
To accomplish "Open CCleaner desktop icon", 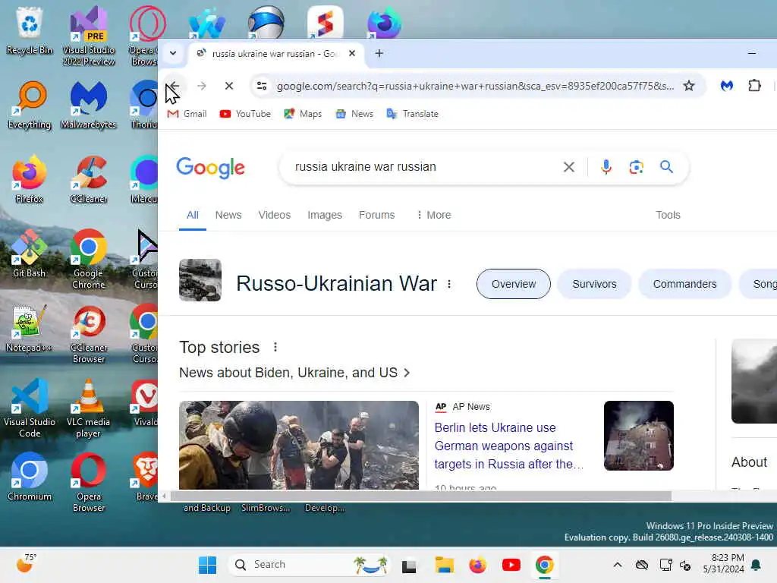I will [89, 179].
